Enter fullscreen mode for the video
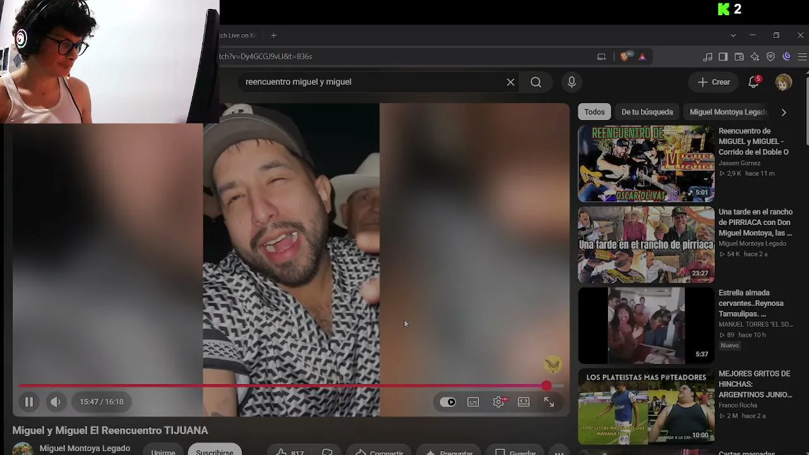Image resolution: width=809 pixels, height=455 pixels. [x=549, y=402]
